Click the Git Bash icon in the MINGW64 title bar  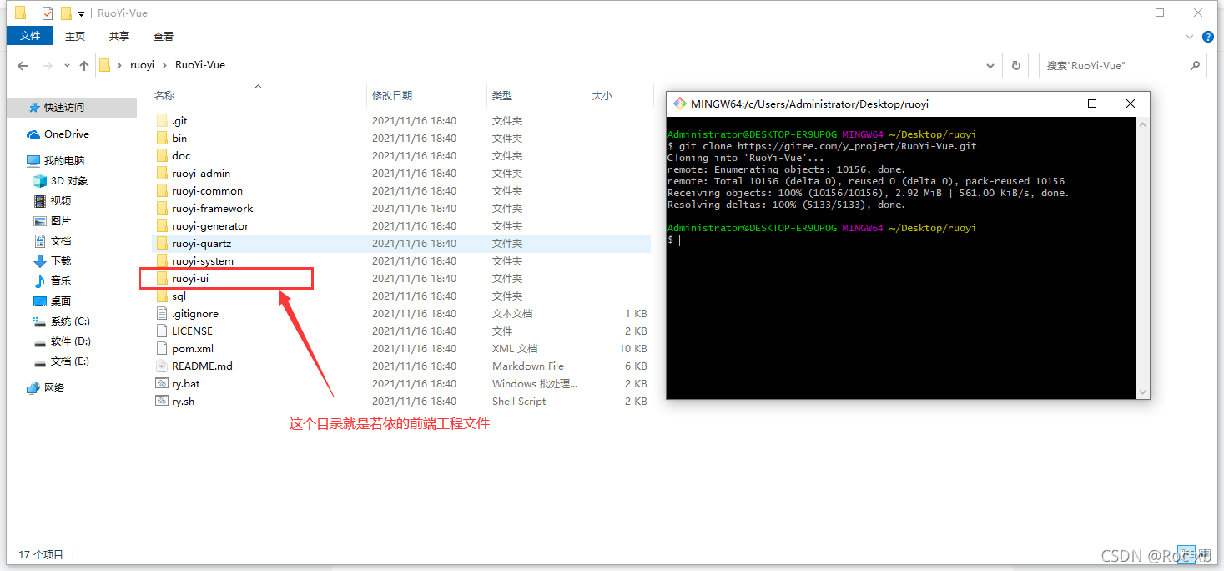[680, 104]
